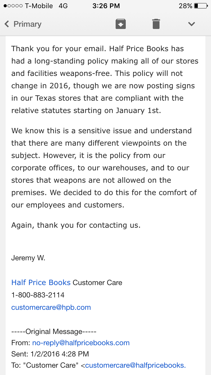Screen dimensions: 211x375
Task: Tap the 28% battery percentage
Action: pos(185,6)
